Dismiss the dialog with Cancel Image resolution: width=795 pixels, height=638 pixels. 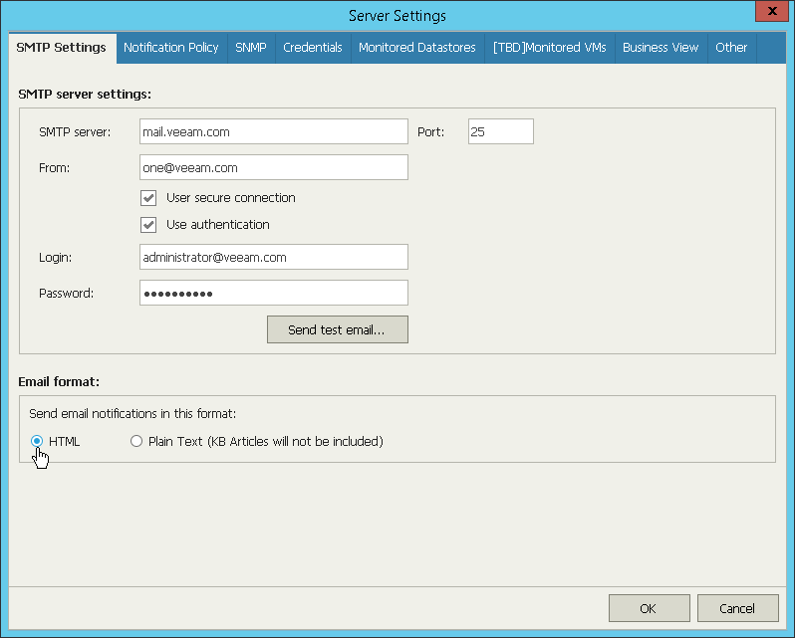pos(737,608)
